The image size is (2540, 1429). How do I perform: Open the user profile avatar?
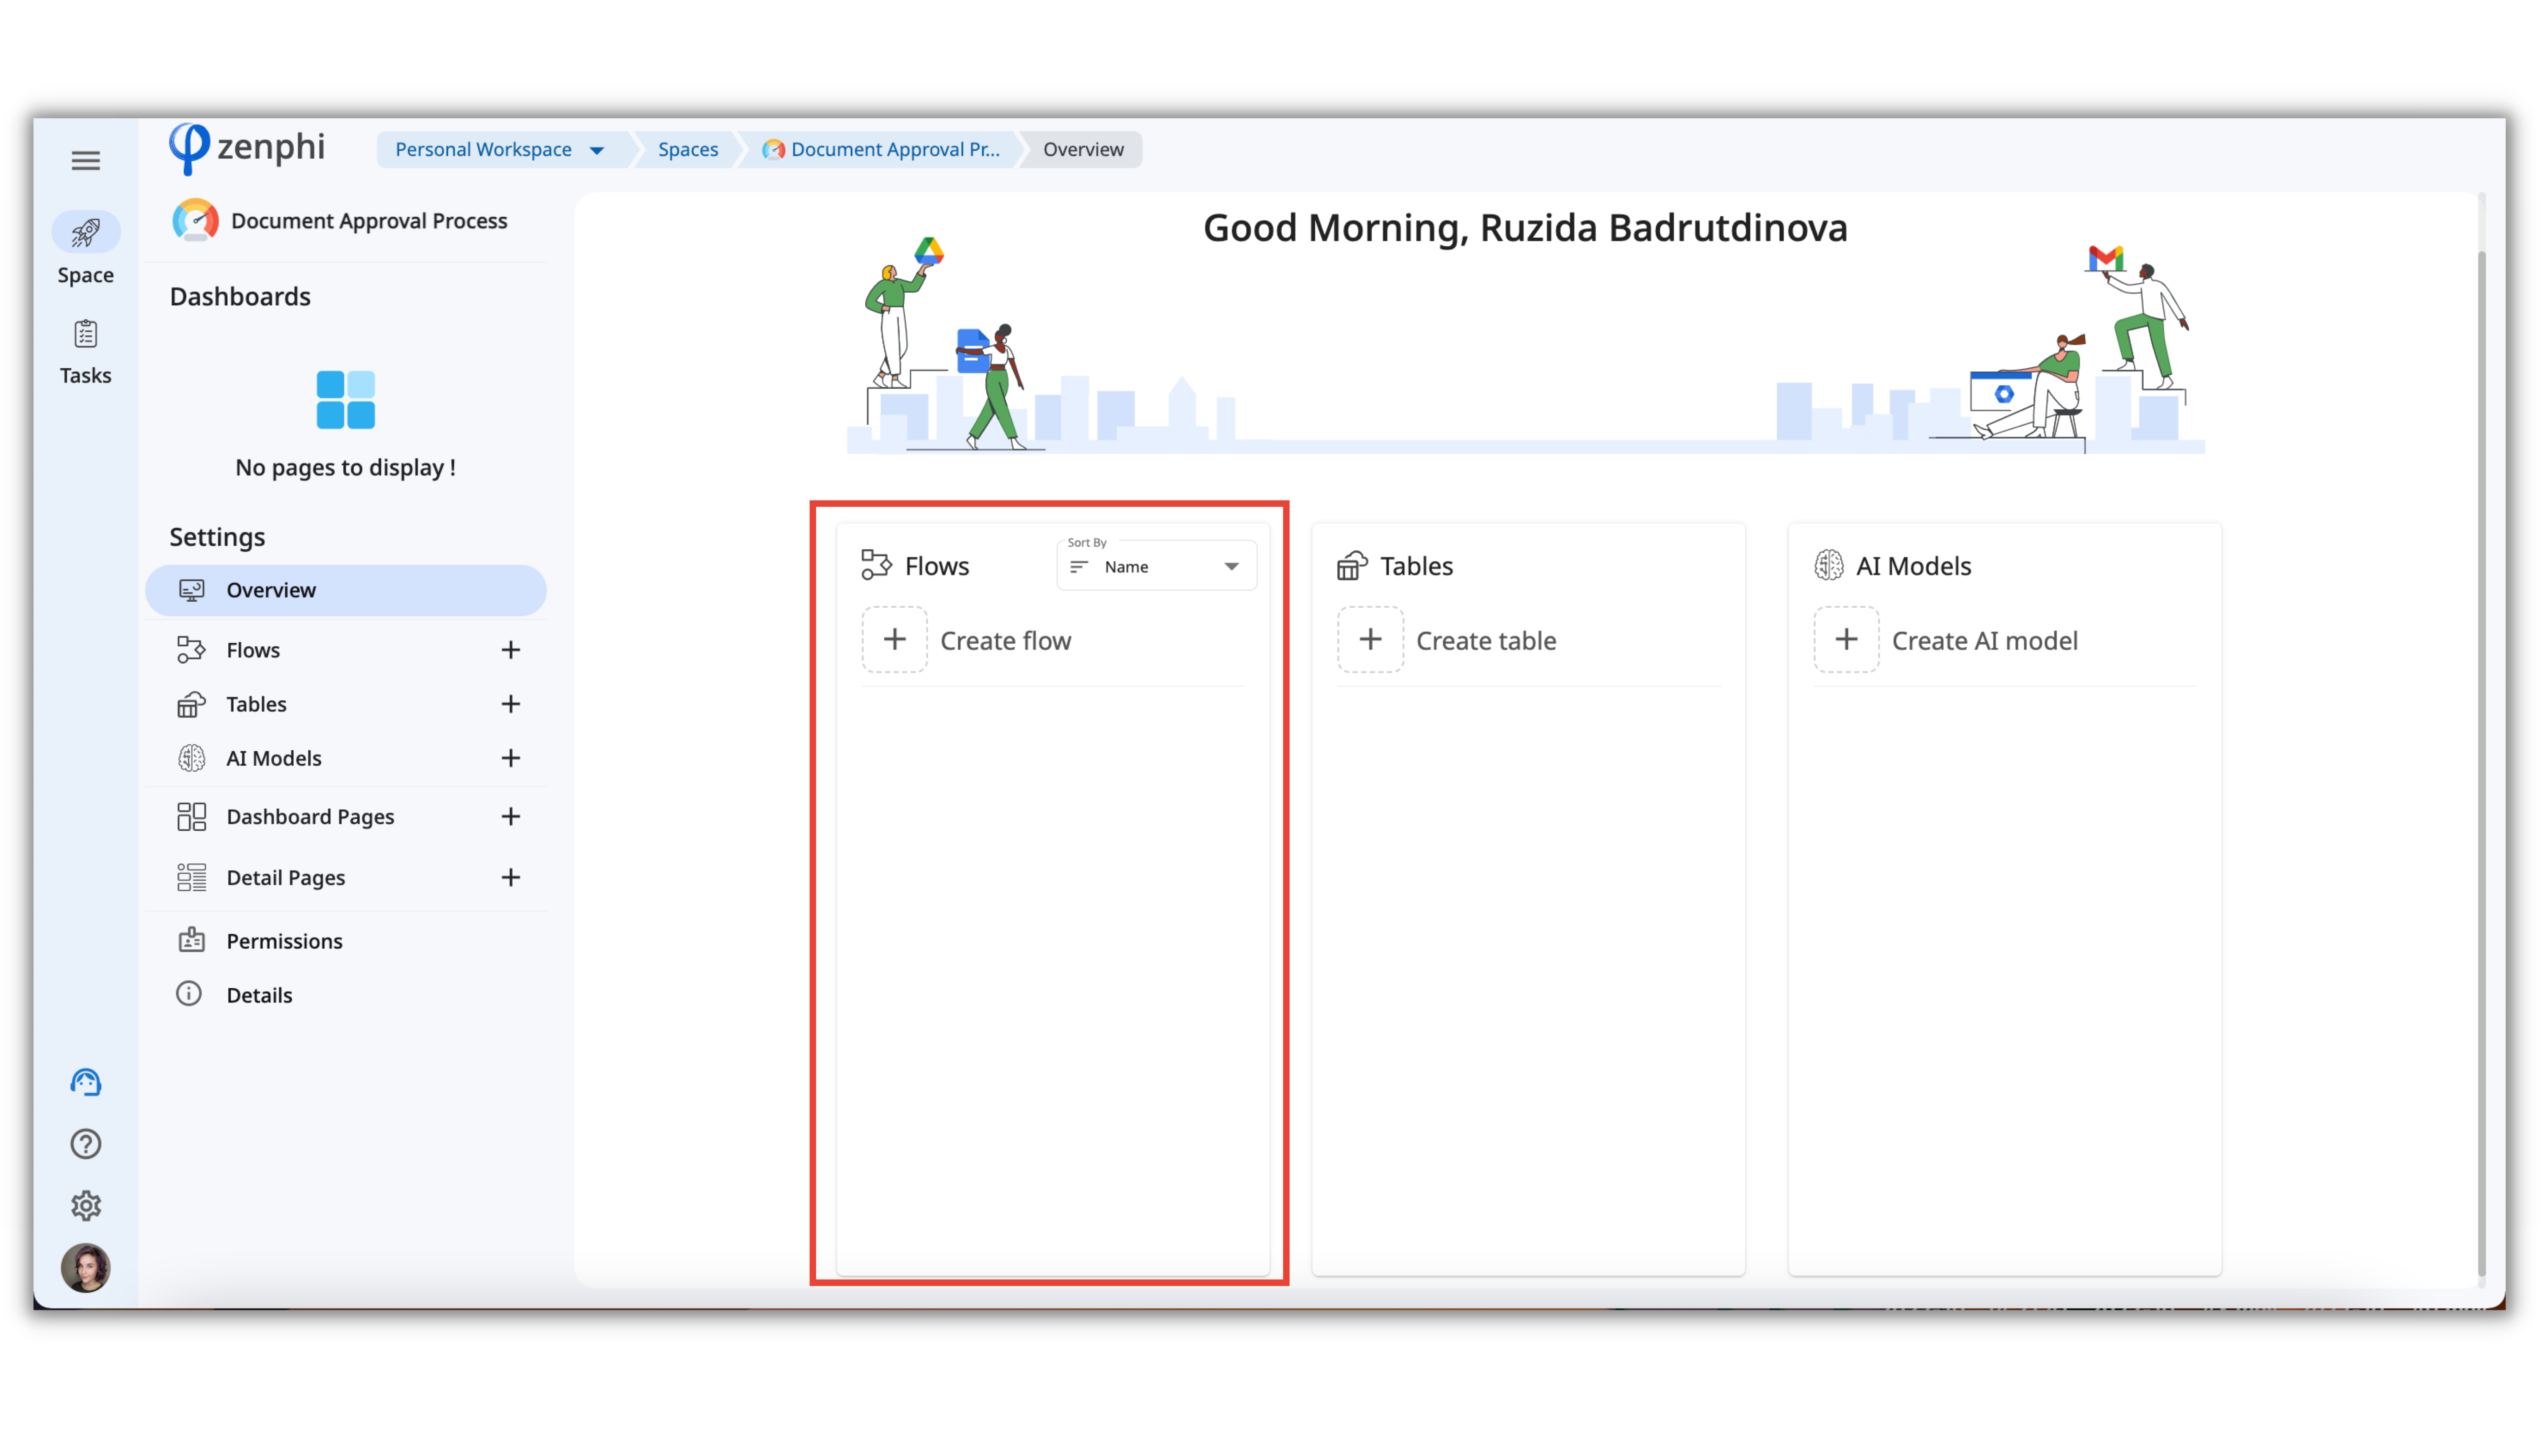tap(86, 1267)
